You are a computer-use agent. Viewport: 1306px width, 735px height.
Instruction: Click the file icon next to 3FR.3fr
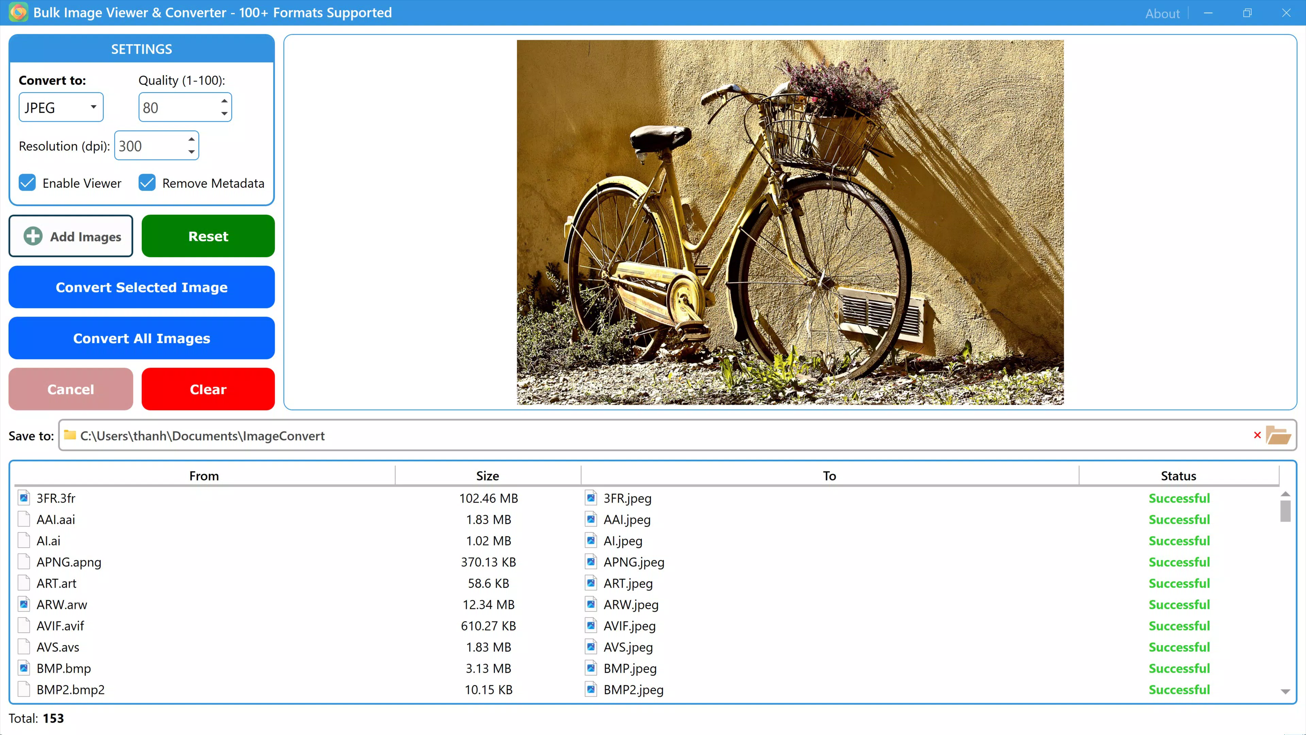coord(24,497)
